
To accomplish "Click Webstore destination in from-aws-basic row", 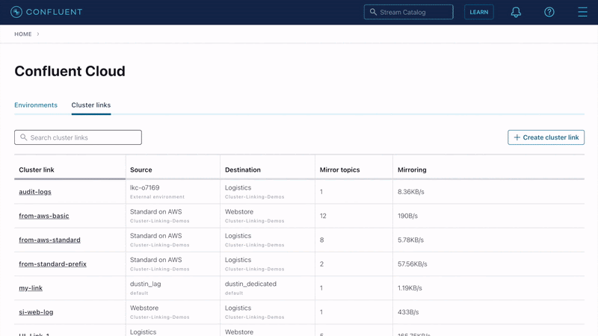I will [239, 211].
